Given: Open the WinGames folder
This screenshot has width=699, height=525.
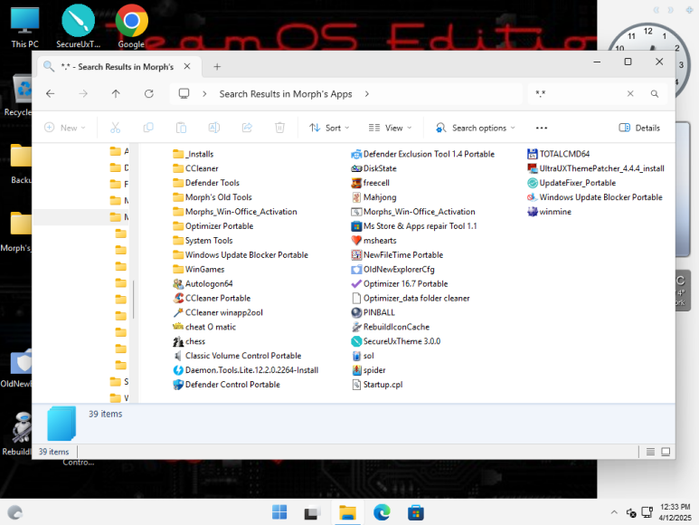Looking at the screenshot, I should (199, 270).
